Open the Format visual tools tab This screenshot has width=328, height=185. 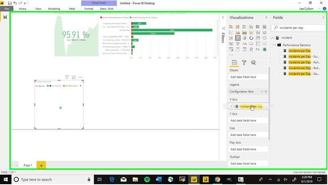click(89, 9)
